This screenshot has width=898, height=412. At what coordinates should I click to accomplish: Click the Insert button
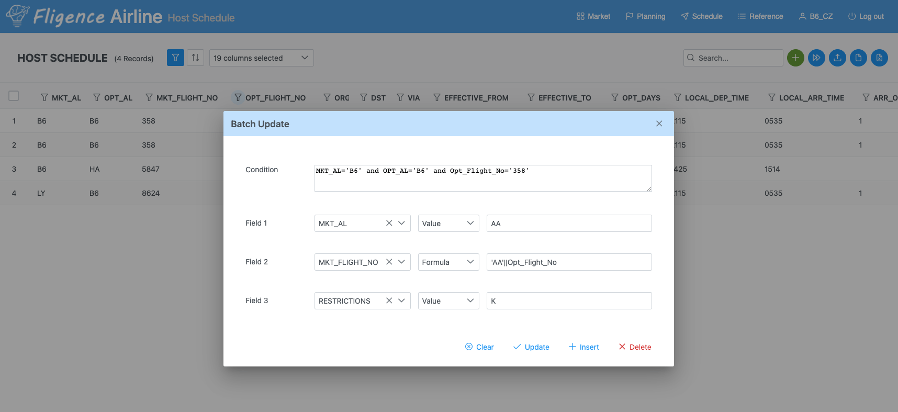[x=583, y=347]
